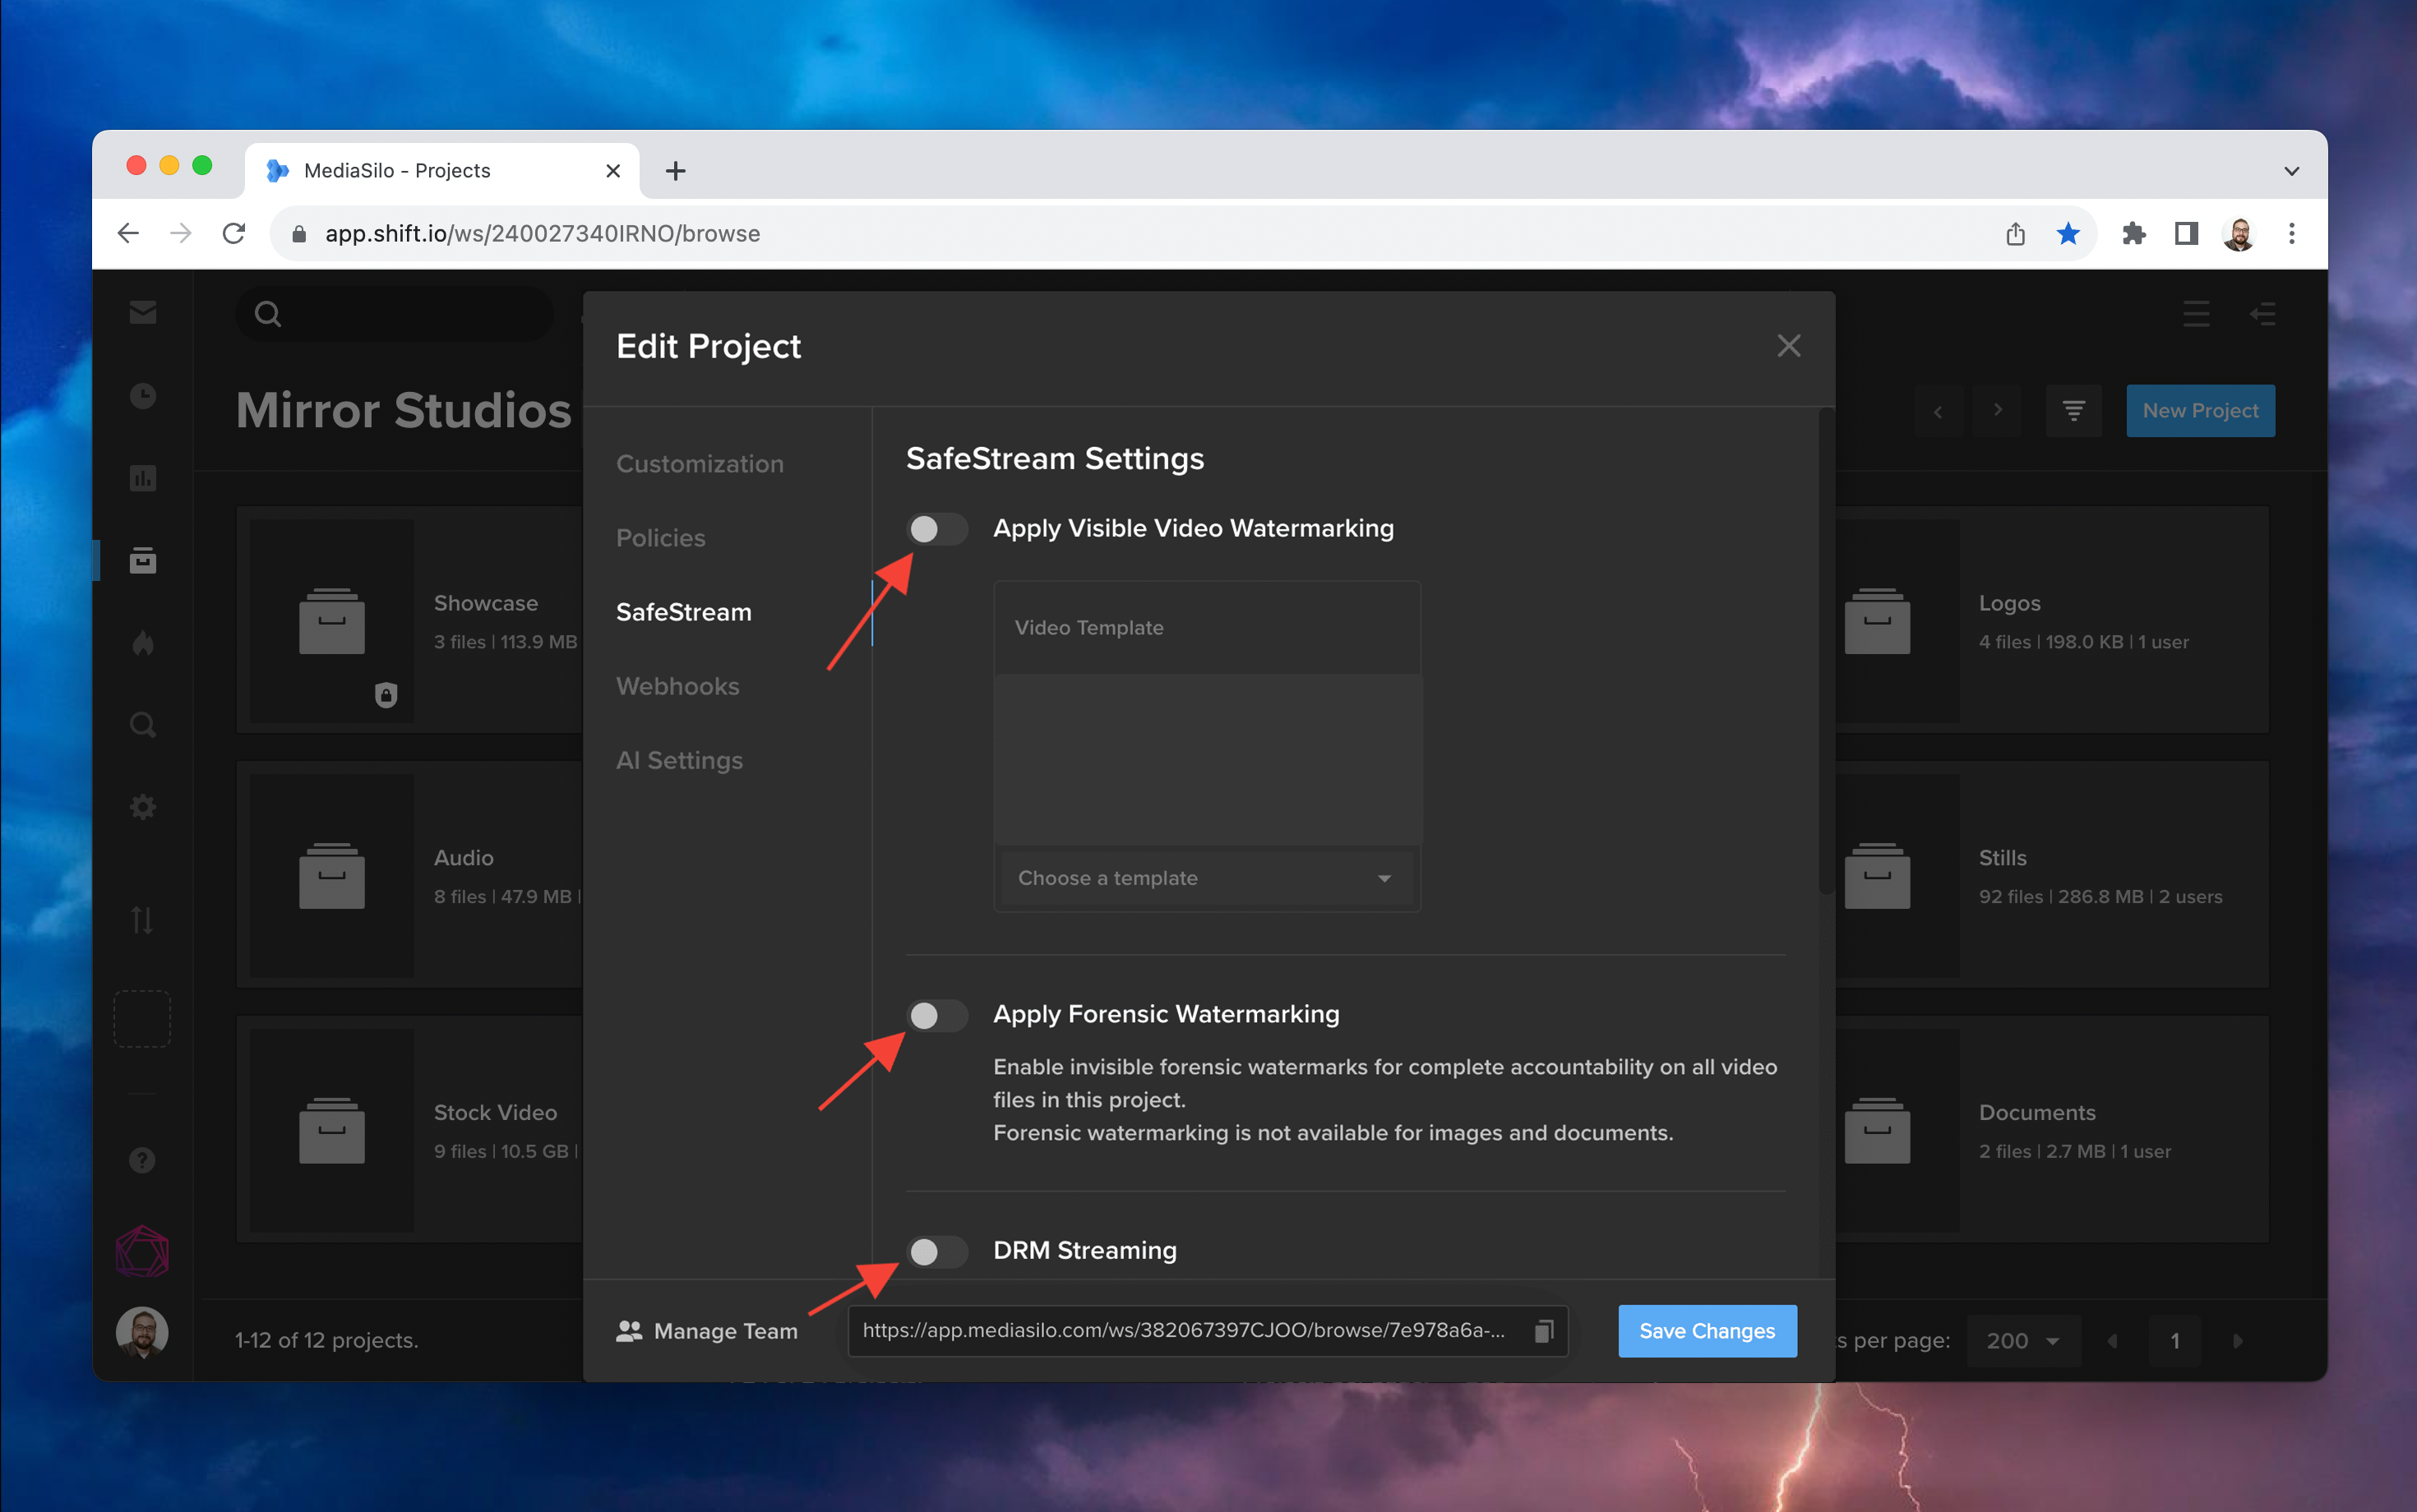Toggle Apply Visible Video Watermarking switch
The image size is (2417, 1512).
tap(936, 528)
